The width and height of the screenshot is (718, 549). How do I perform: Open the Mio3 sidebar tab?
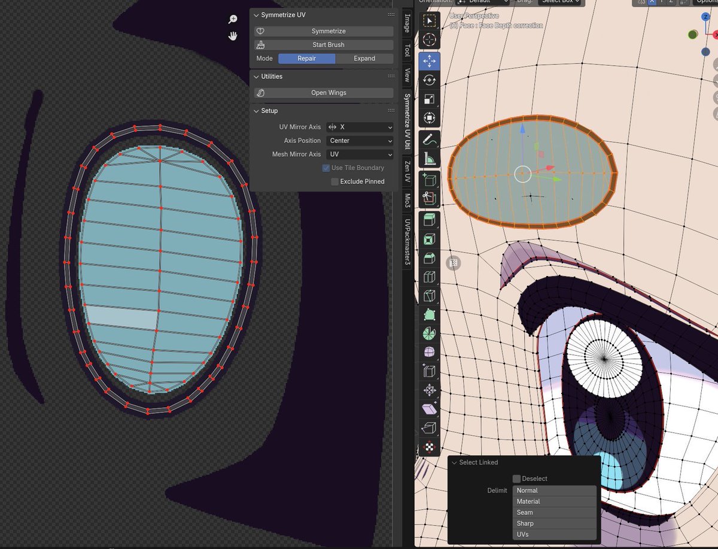point(407,201)
